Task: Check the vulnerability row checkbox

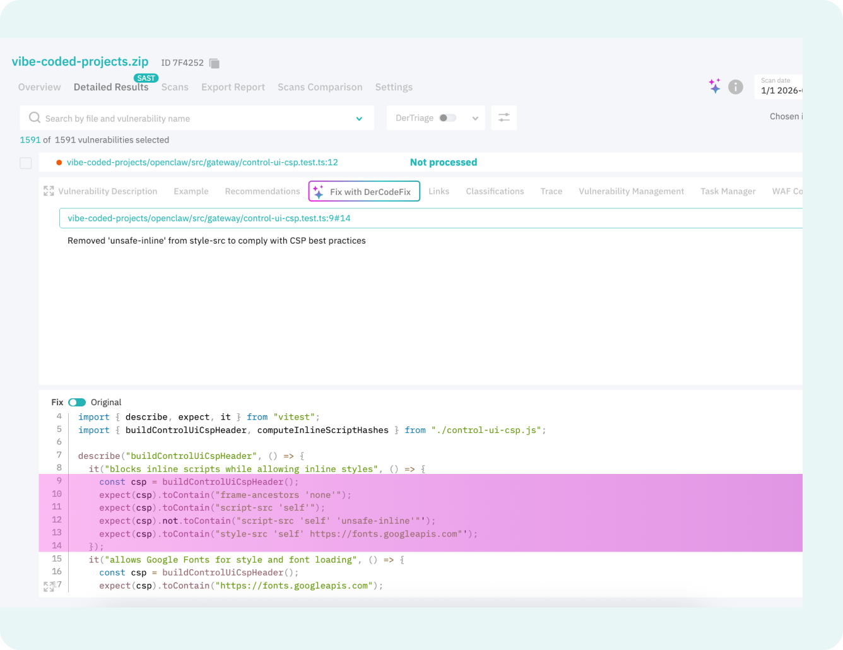Action: tap(26, 163)
